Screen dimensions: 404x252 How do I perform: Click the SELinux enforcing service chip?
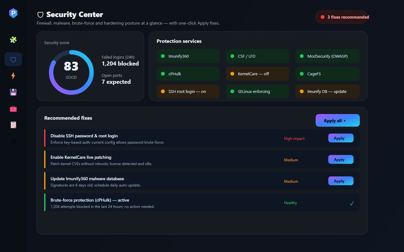pos(258,91)
